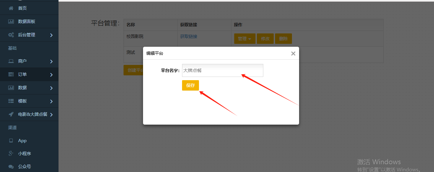This screenshot has width=434, height=172.
Task: Click 删除 button for 校园影院
Action: [x=283, y=39]
